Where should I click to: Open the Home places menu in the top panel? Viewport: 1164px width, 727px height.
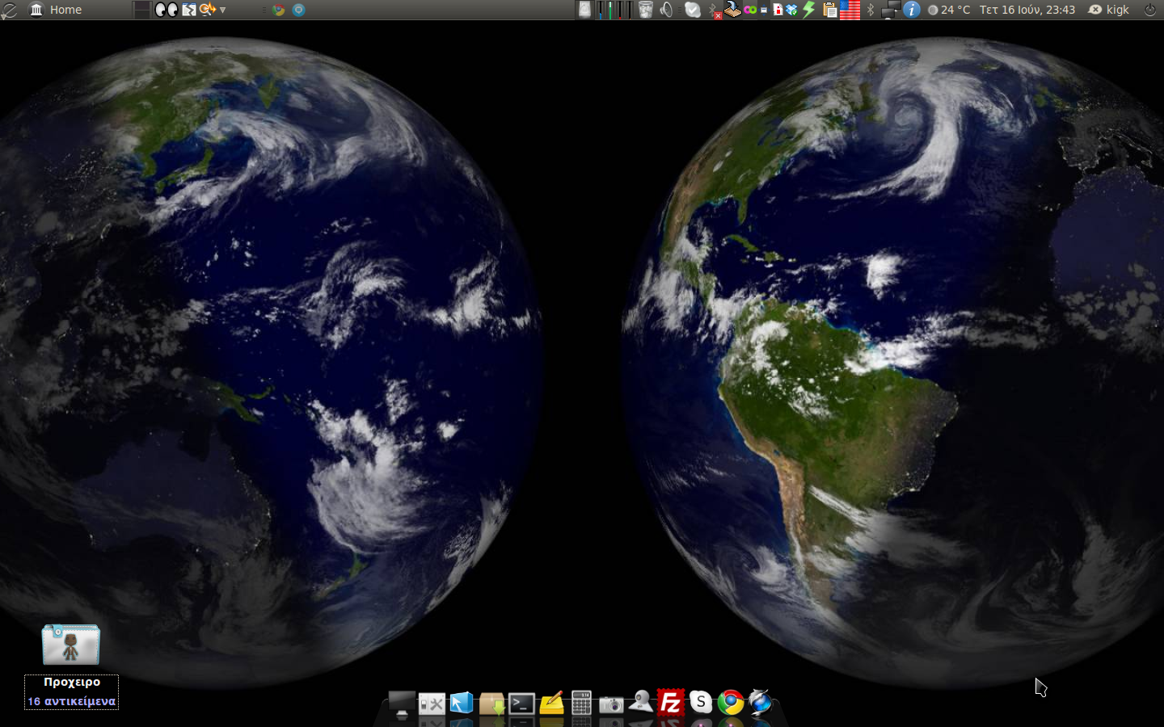point(56,10)
